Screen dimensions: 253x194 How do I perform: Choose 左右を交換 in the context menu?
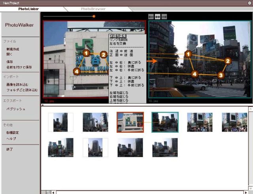(x=118, y=44)
